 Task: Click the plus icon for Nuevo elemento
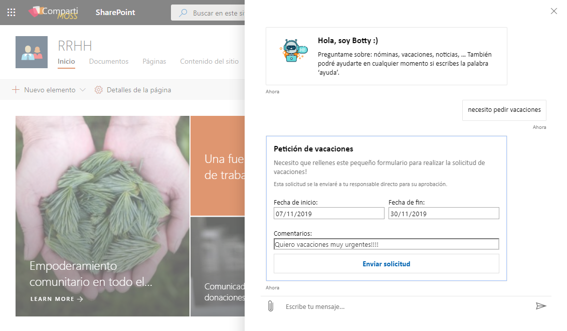(x=16, y=90)
